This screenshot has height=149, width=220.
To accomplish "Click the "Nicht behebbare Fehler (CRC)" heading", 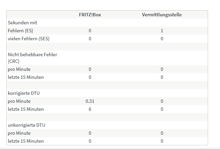I will (x=33, y=58).
